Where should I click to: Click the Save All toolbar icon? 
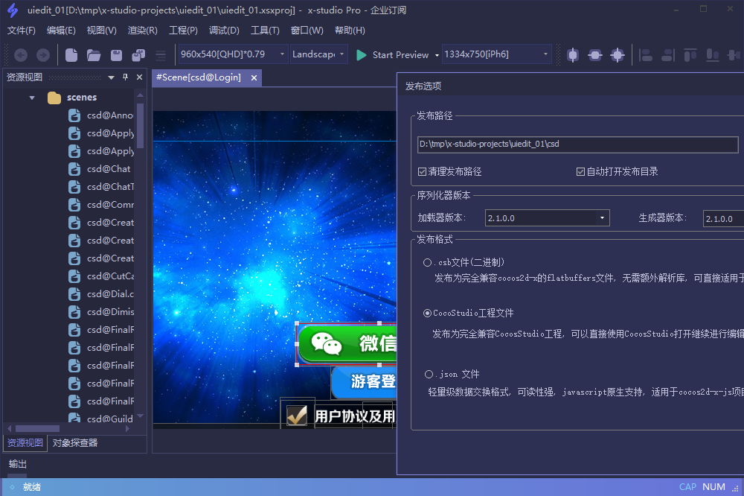[x=138, y=55]
